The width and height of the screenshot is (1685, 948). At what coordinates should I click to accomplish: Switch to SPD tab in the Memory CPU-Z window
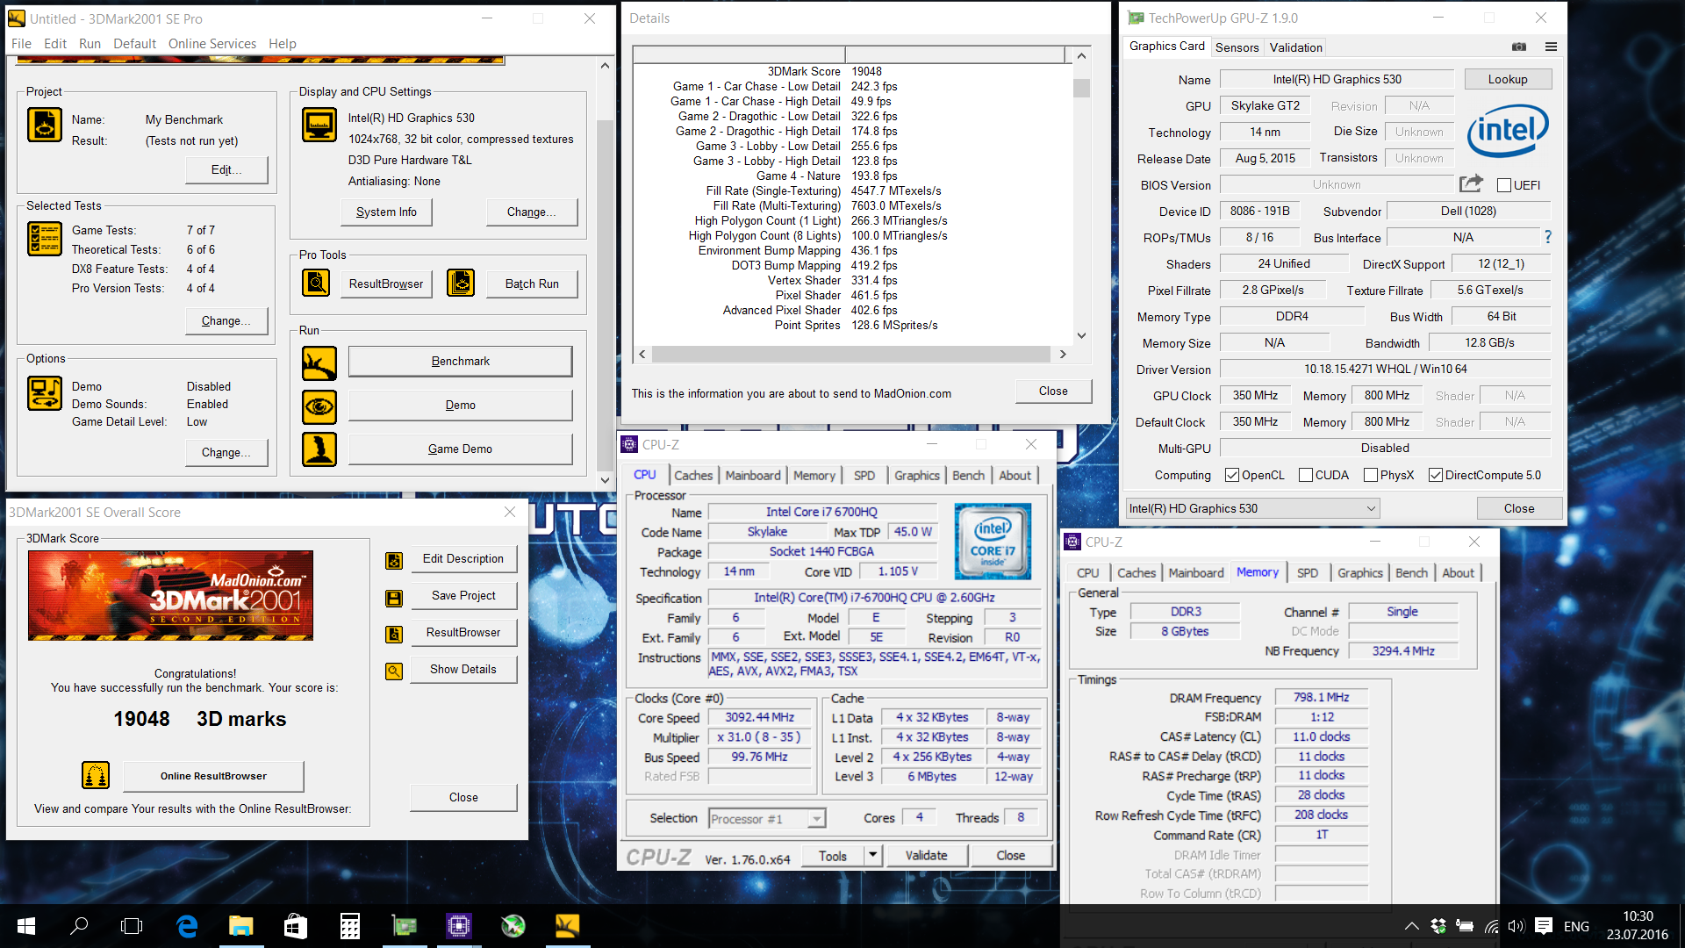coord(1308,572)
